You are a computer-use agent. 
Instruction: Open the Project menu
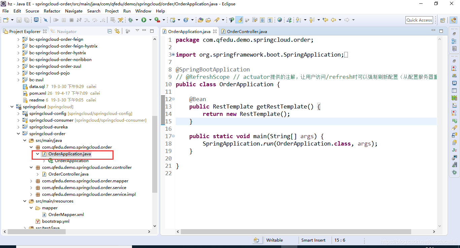coord(112,11)
